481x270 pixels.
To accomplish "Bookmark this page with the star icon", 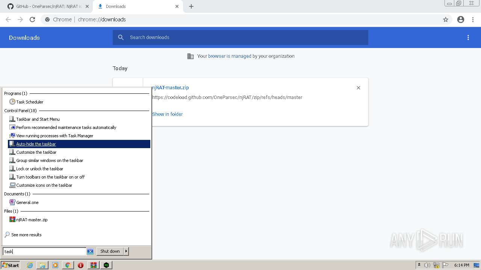I will (x=446, y=19).
